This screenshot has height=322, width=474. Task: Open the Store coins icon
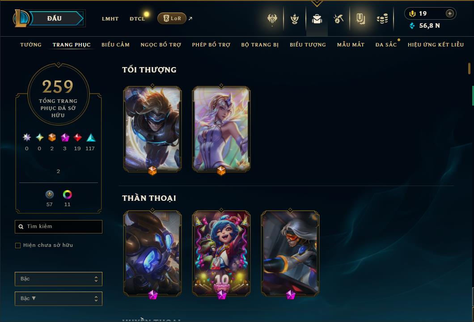pos(382,19)
